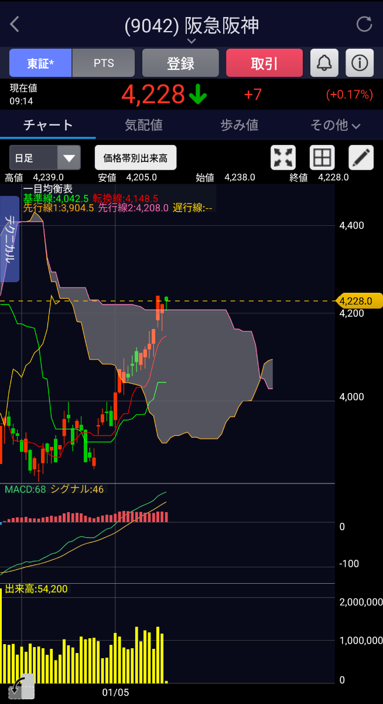
Task: Tap the back arrow icon
Action: point(15,25)
